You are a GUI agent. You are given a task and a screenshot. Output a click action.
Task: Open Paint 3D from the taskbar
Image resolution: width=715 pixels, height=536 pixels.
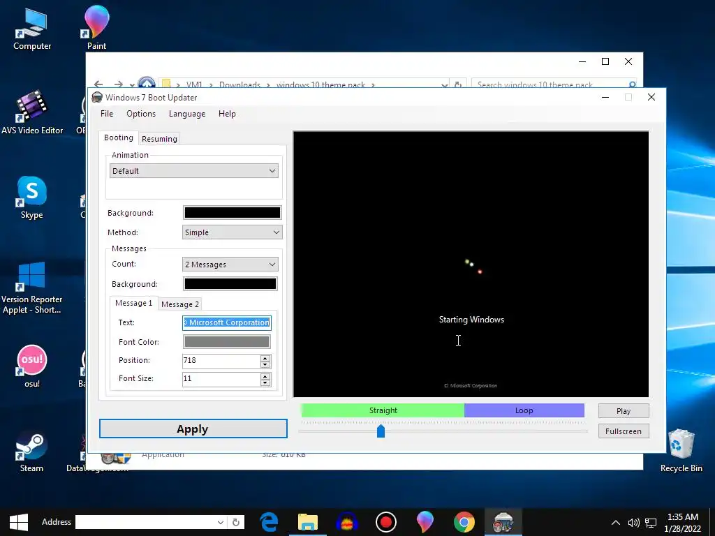coord(425,522)
